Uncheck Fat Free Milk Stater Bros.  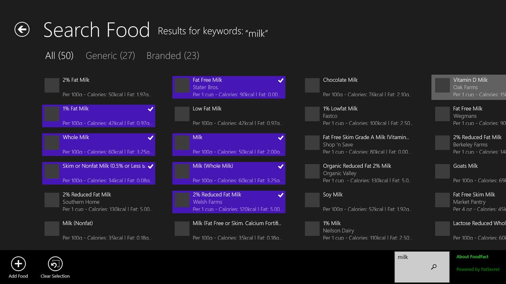280,81
